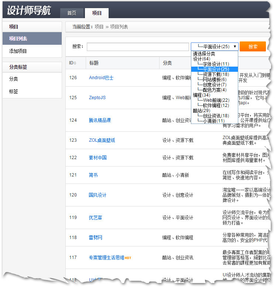This screenshot has height=296, width=277.
Task: Open the Android巴士 project link
Action: click(101, 78)
